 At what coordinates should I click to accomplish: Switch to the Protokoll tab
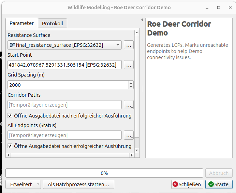(53, 24)
